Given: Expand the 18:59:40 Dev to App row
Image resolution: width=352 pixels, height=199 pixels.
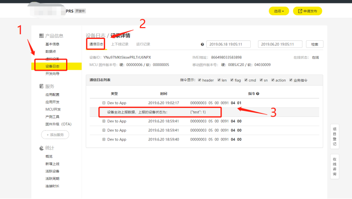Looking at the screenshot, I should 104,139.
